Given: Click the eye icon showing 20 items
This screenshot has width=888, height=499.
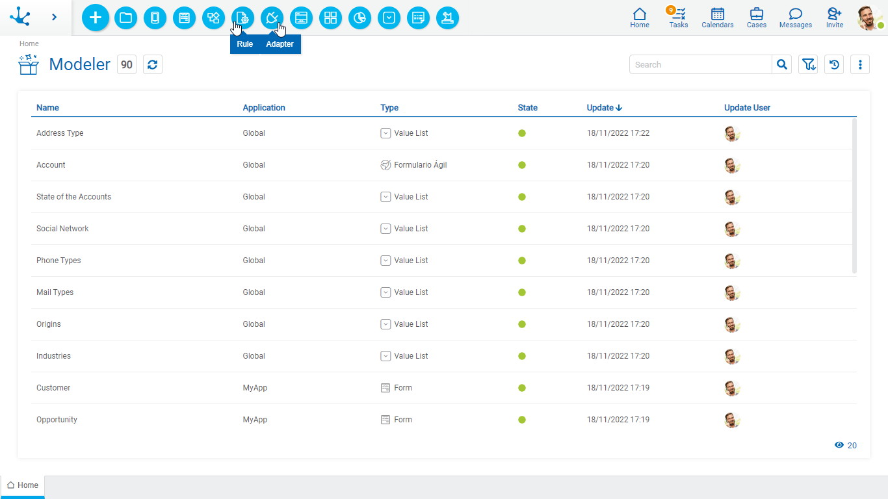Looking at the screenshot, I should pos(839,445).
